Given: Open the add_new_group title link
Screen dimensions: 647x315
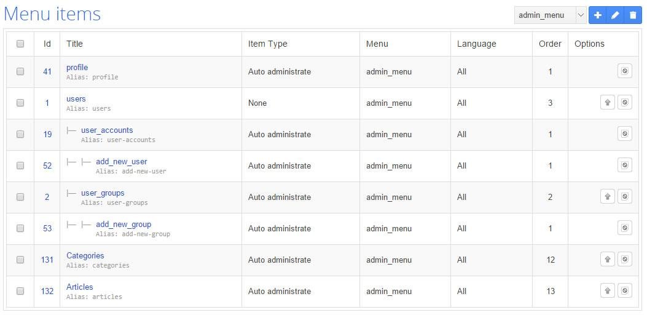Looking at the screenshot, I should coord(124,224).
